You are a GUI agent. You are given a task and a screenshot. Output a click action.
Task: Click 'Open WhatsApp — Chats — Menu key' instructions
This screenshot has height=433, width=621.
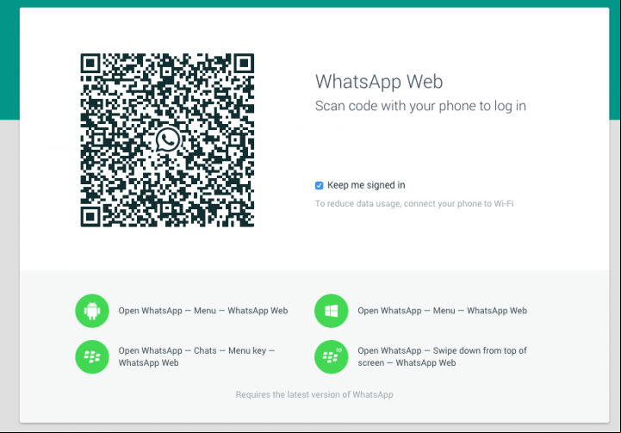[196, 356]
